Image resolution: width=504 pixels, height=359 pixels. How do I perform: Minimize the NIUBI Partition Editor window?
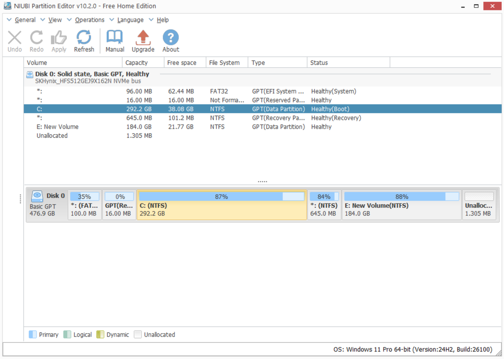pyautogui.click(x=463, y=6)
